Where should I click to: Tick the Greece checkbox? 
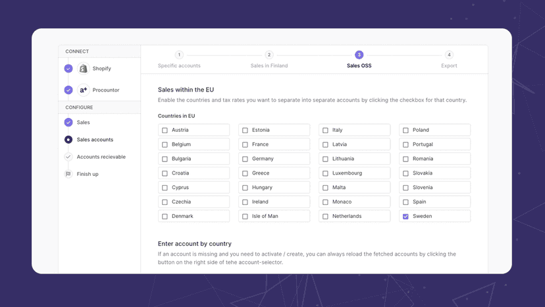245,173
